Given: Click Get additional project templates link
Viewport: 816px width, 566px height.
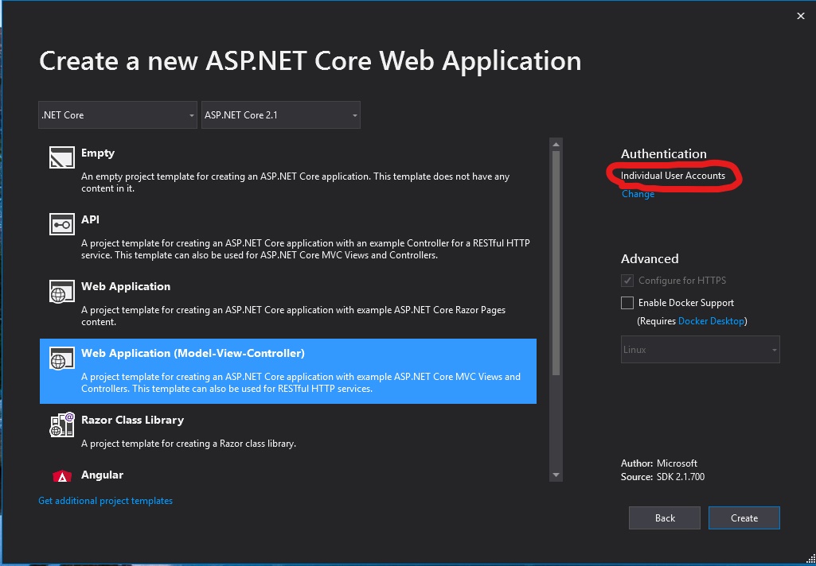Looking at the screenshot, I should [x=106, y=501].
